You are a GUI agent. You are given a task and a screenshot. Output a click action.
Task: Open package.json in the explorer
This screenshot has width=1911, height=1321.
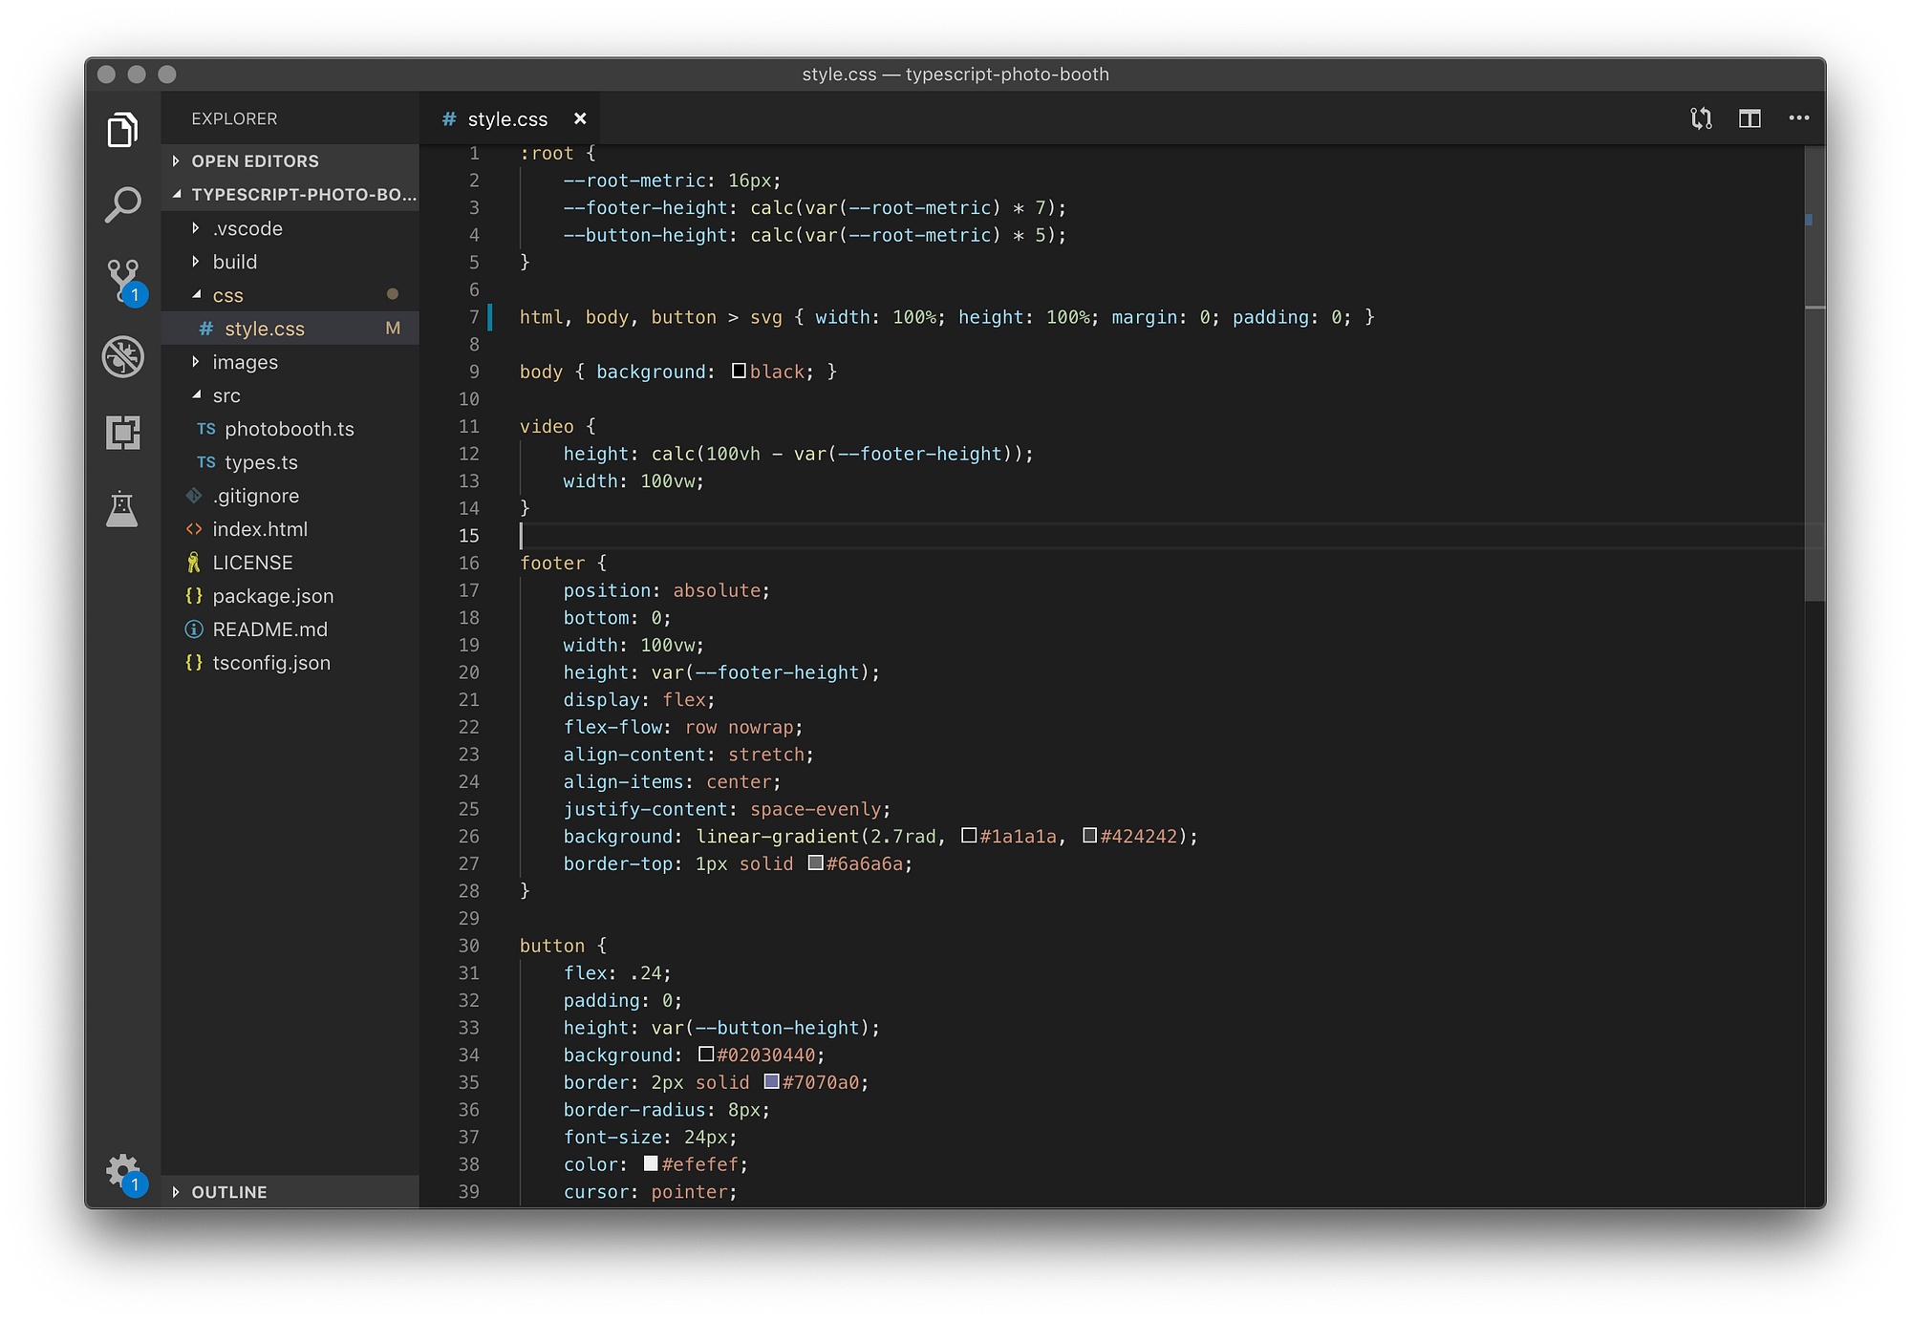tap(272, 596)
